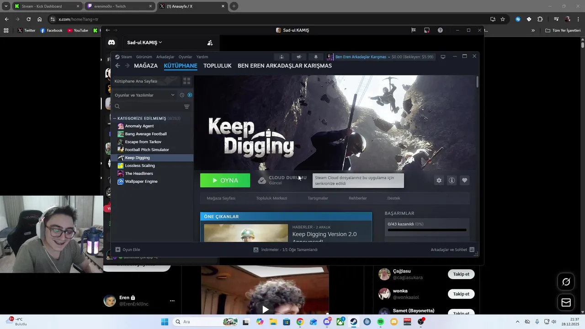Switch library to grid collections view icon

(x=187, y=81)
